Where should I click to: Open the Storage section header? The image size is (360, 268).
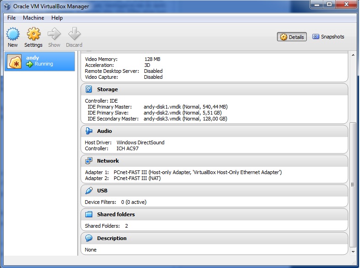pos(214,89)
